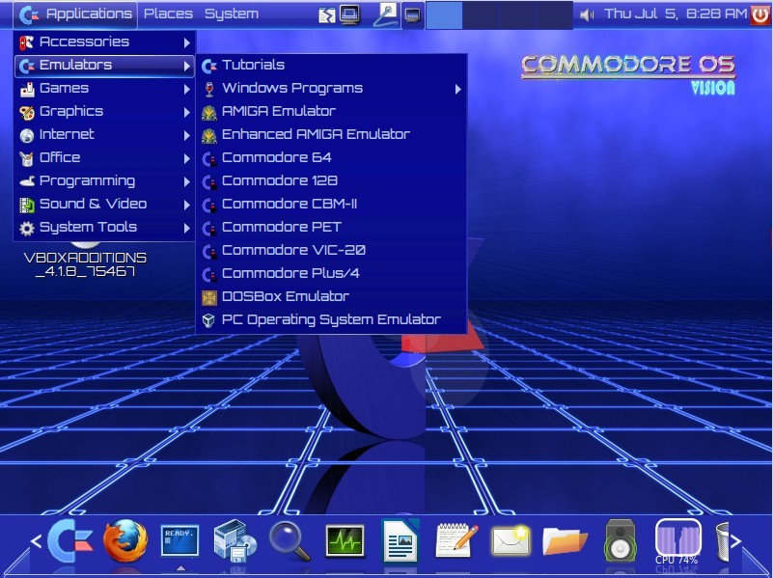Expand the Windows Programs submenu
The width and height of the screenshot is (773, 578).
pos(331,88)
